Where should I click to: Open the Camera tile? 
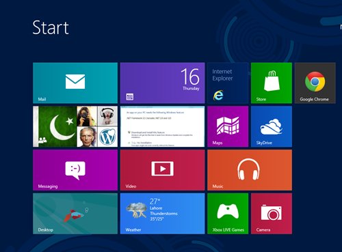pos(272,214)
